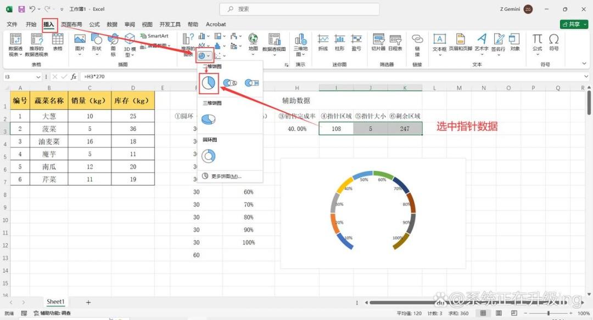Open the Charts dialog launcher
Viewport: 593px width, 320px height.
click(286, 65)
